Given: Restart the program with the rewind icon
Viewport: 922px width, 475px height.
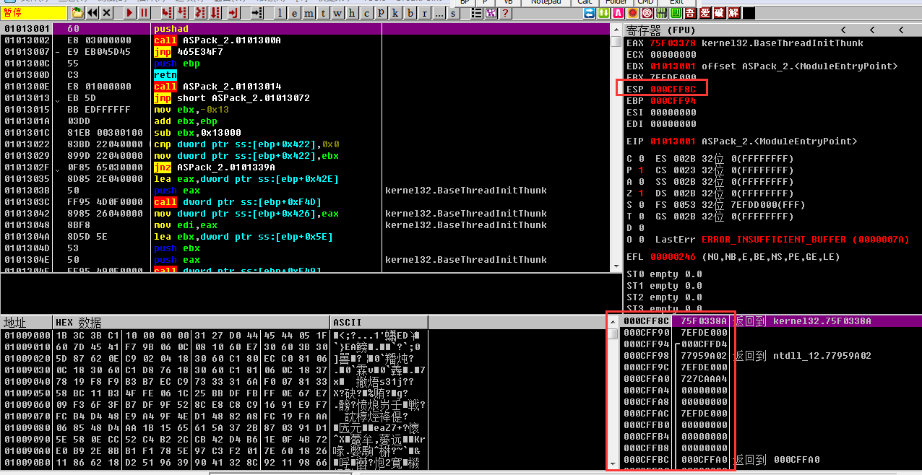Looking at the screenshot, I should pyautogui.click(x=92, y=13).
